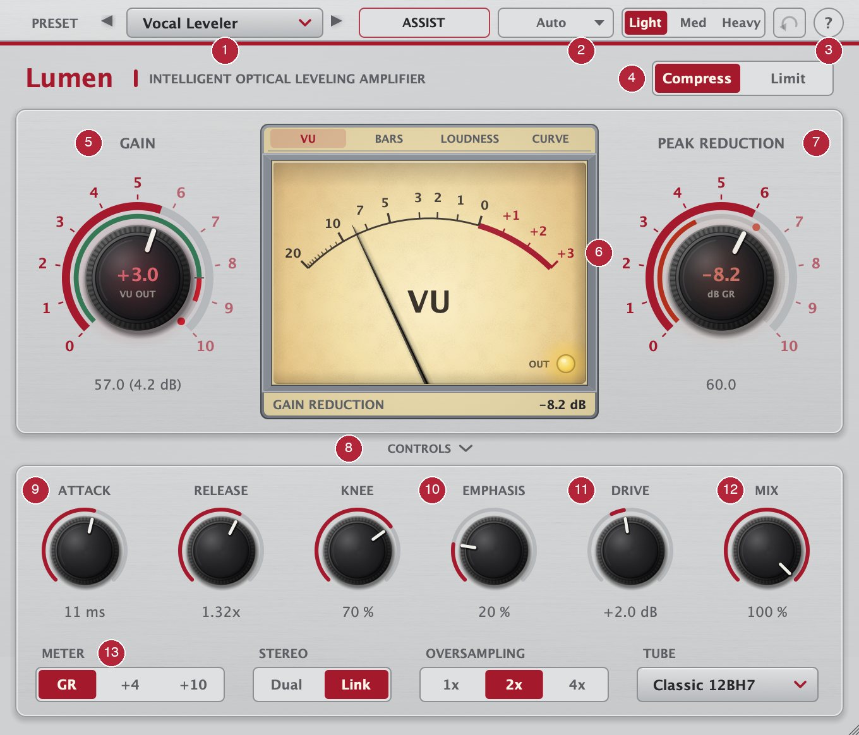Click the undo arrow icon
Screen dimensions: 859x735
click(x=789, y=24)
